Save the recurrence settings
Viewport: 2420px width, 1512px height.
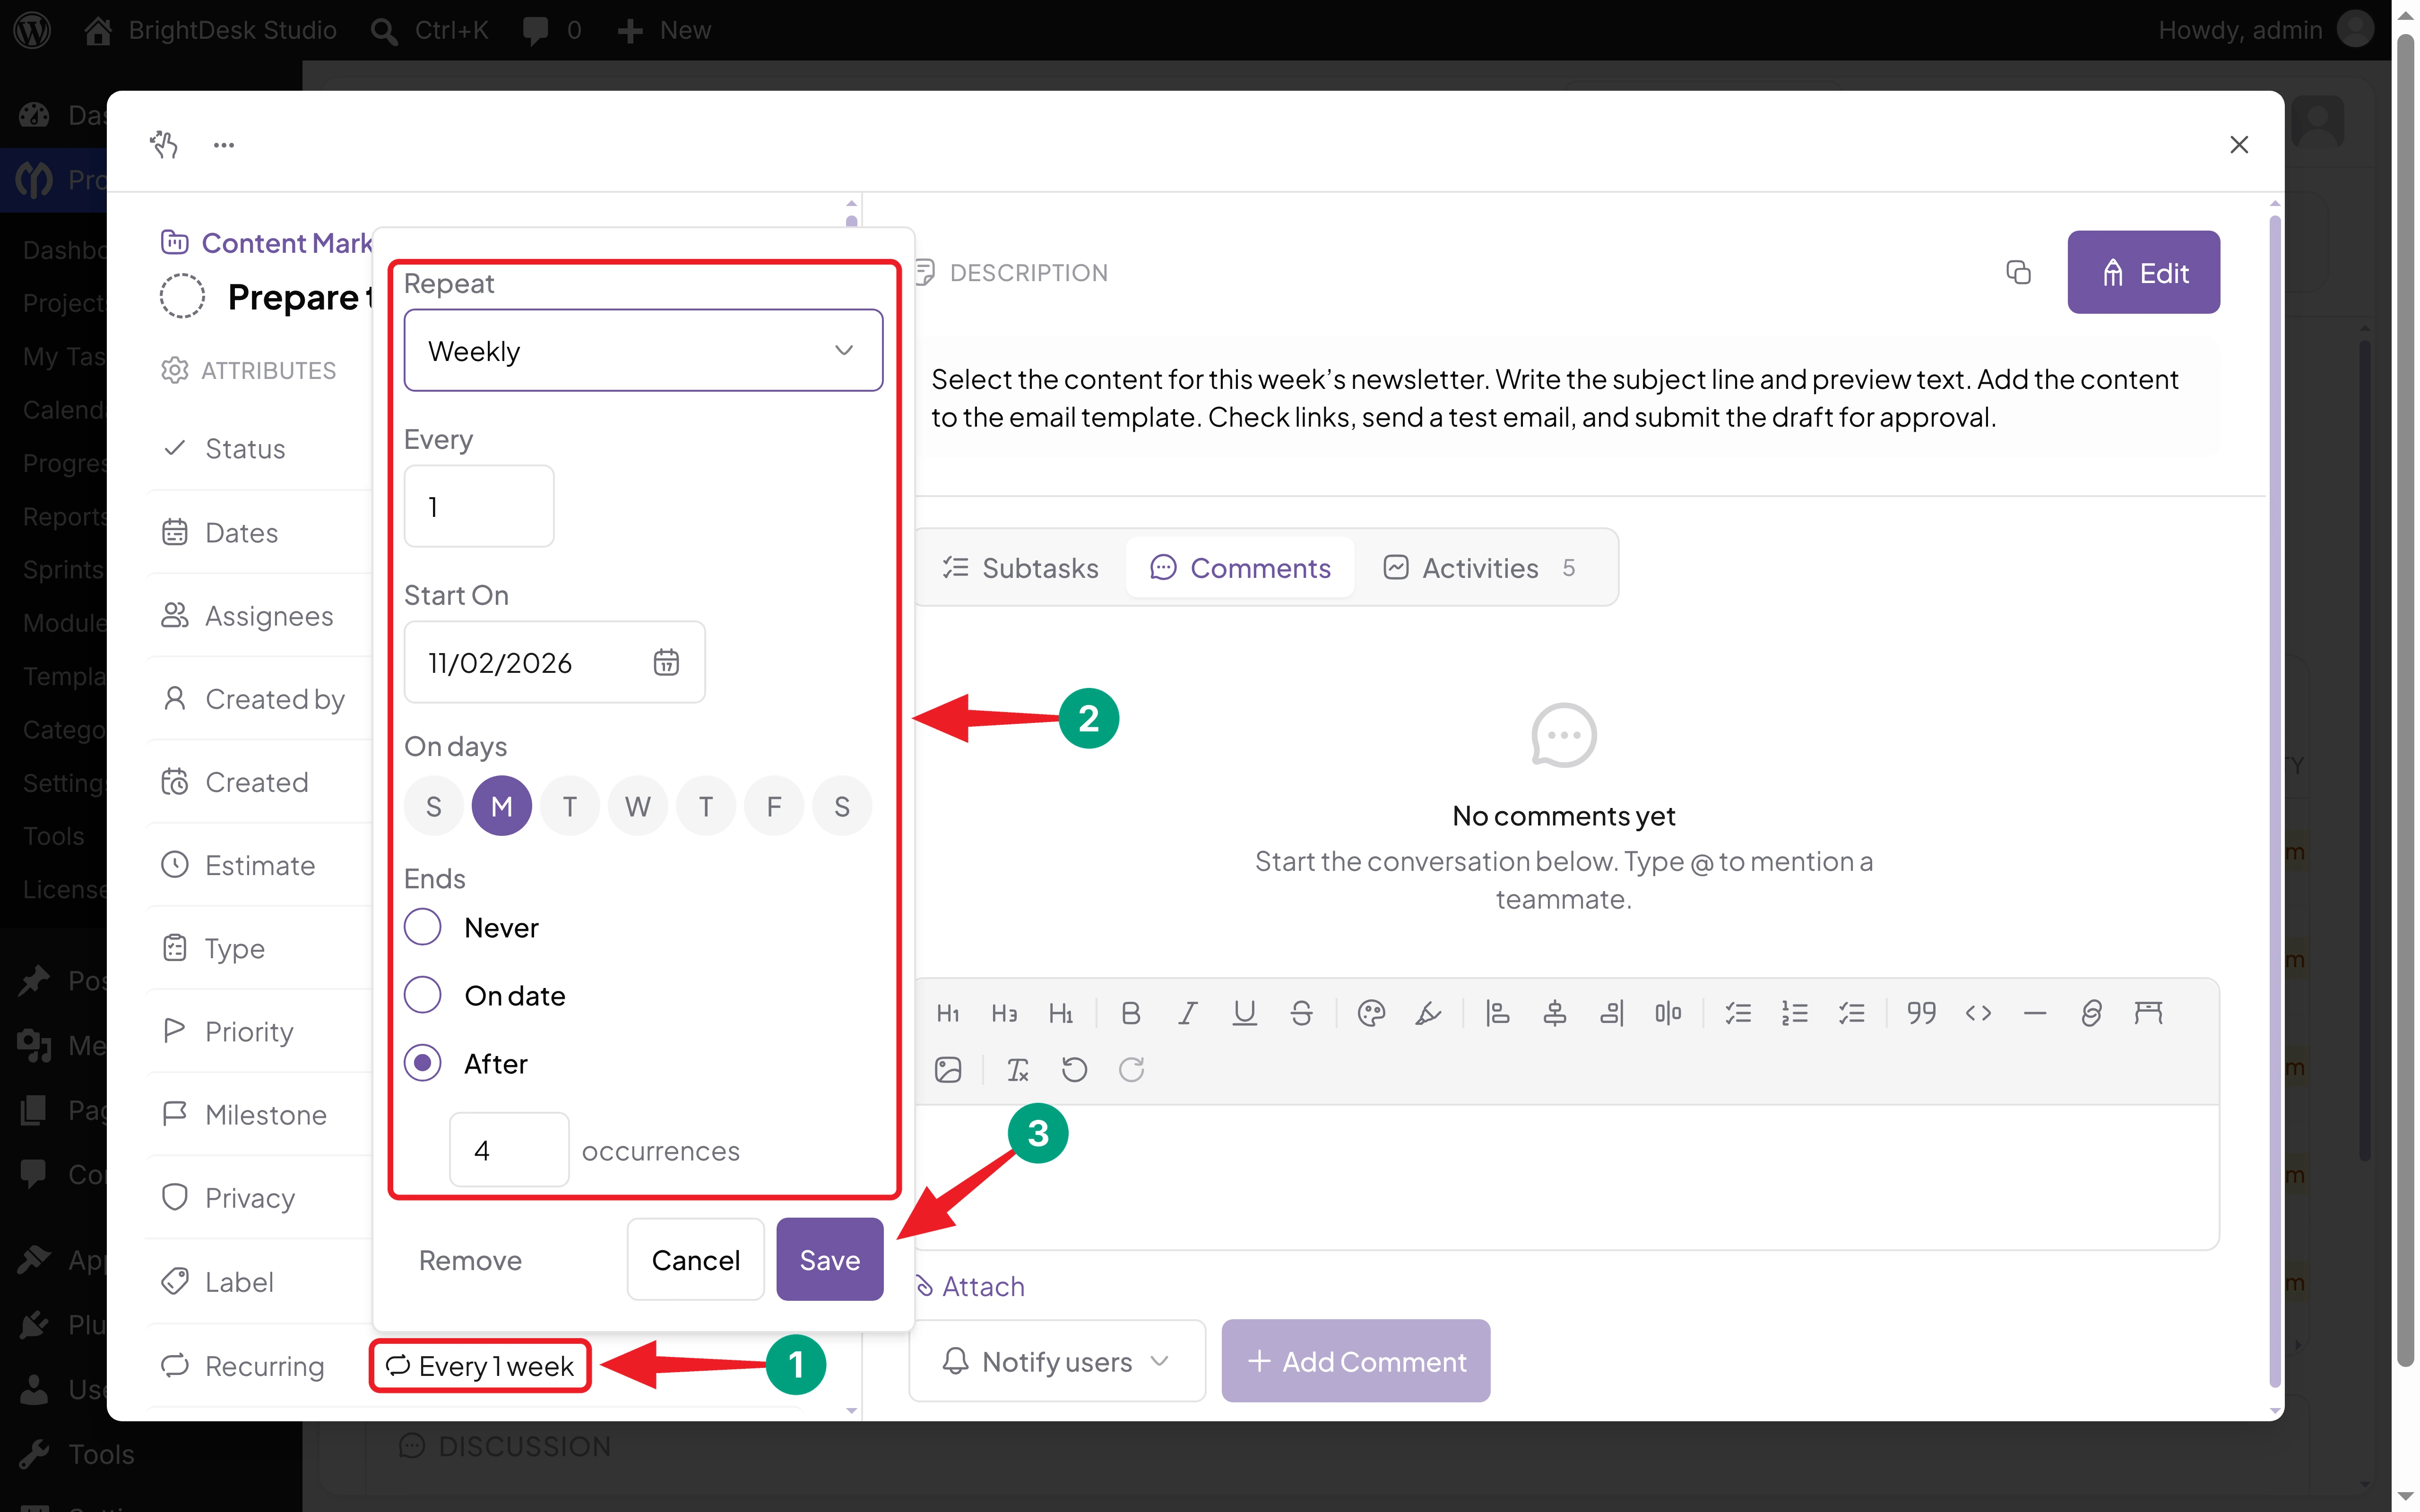pos(830,1259)
